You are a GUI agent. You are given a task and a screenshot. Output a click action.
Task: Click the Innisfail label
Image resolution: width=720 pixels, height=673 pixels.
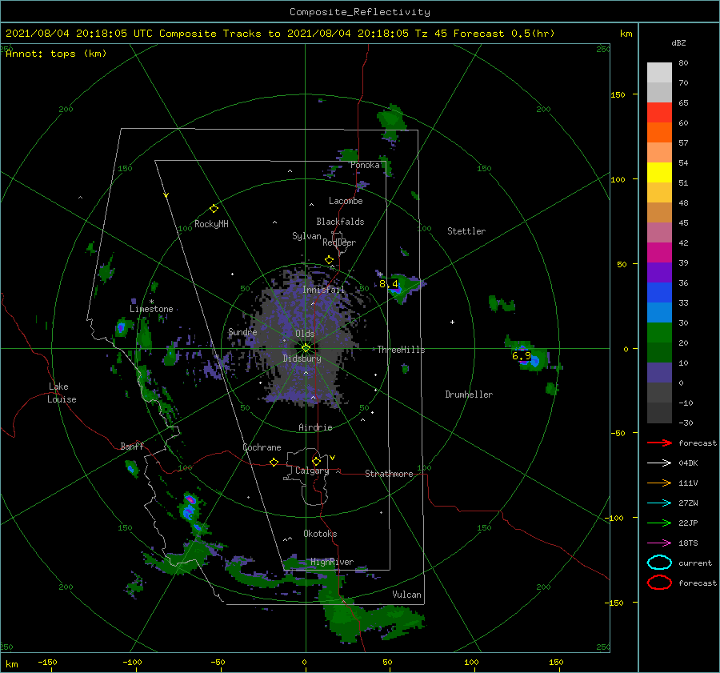323,290
